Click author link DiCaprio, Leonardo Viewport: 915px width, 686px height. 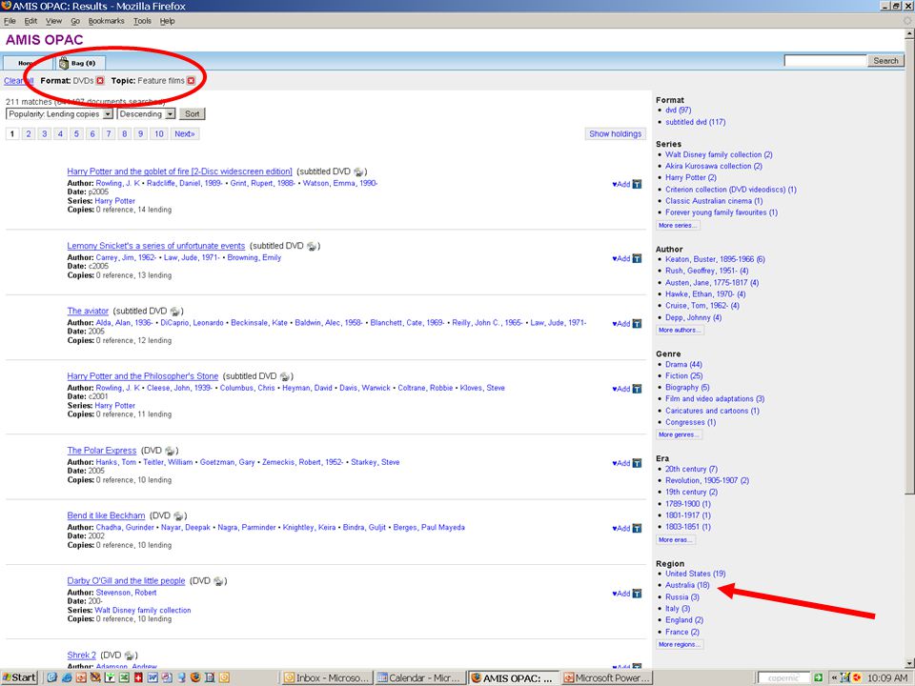click(192, 323)
